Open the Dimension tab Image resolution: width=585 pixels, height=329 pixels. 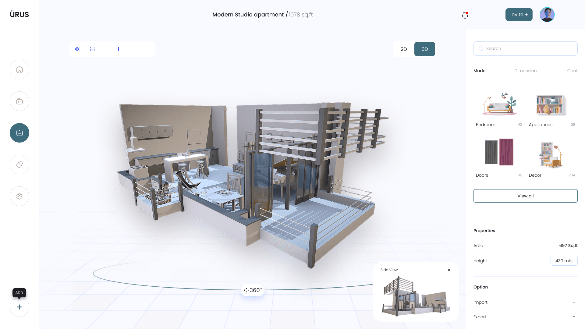[525, 71]
